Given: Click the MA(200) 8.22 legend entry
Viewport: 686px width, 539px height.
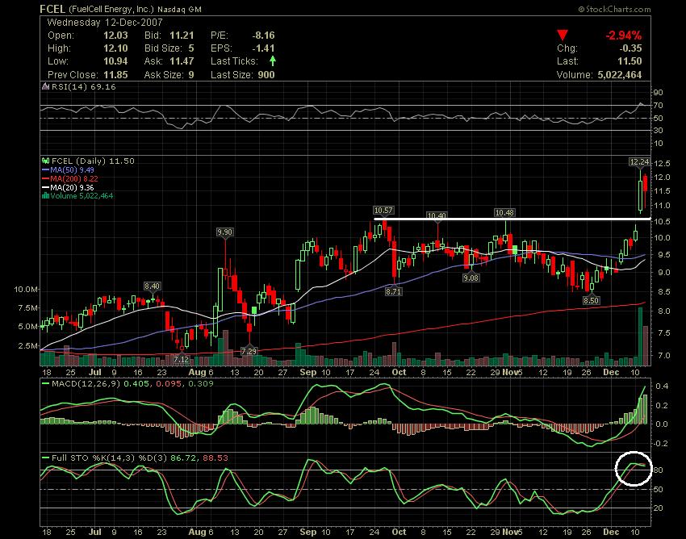Looking at the screenshot, I should click(74, 178).
